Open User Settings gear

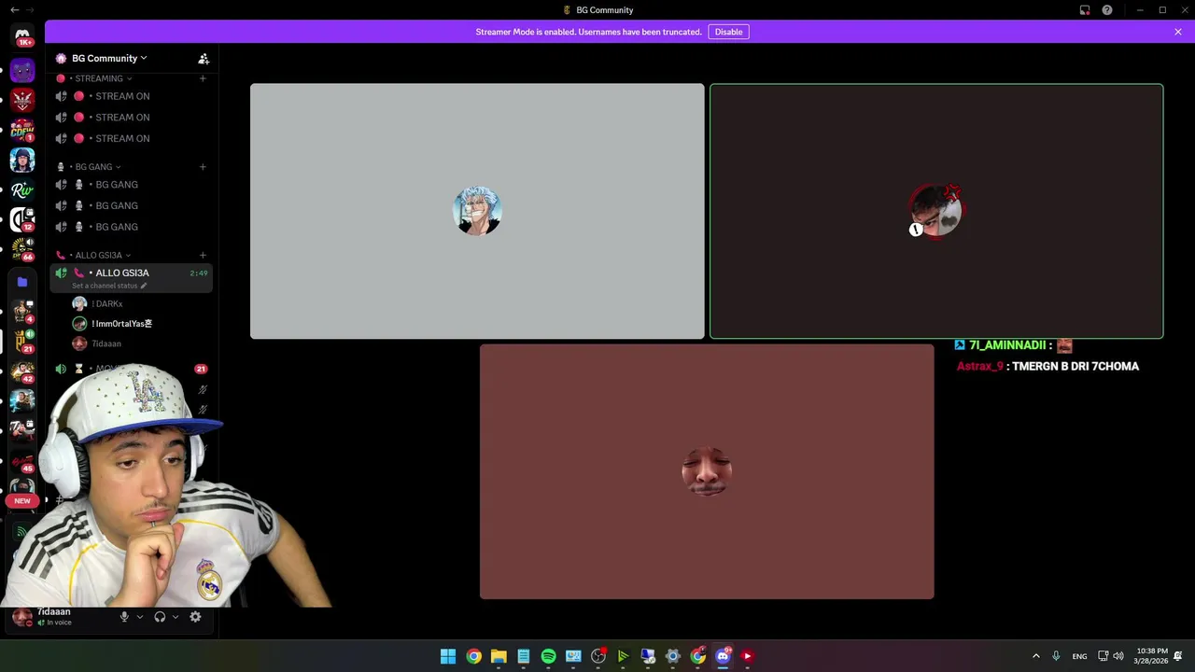pos(195,617)
